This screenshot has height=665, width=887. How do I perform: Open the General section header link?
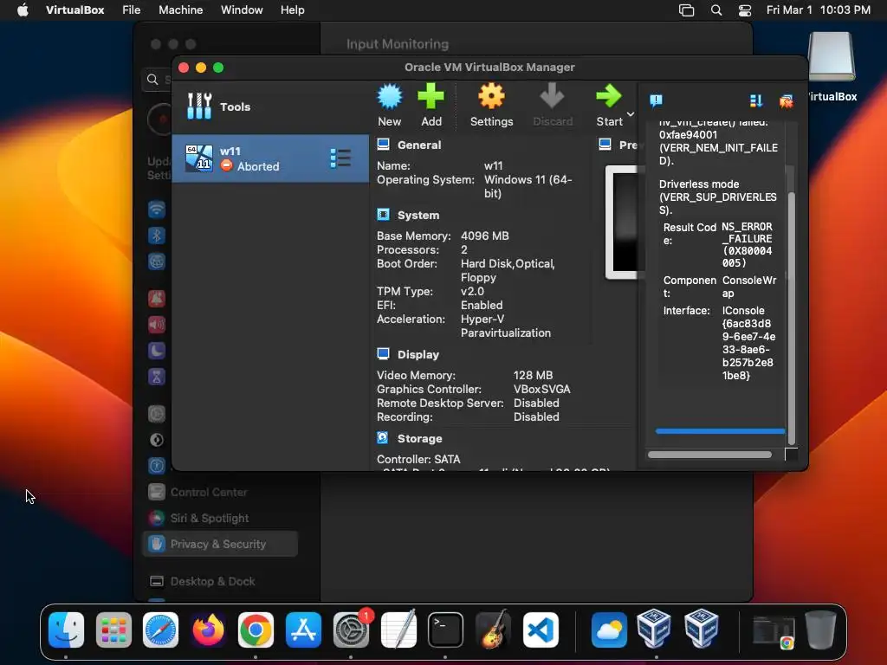point(419,145)
